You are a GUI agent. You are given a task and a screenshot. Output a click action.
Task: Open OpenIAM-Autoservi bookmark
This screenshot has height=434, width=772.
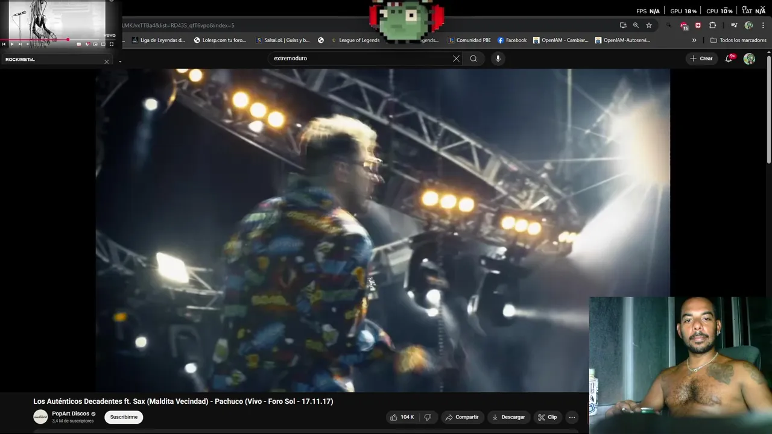pyautogui.click(x=622, y=40)
